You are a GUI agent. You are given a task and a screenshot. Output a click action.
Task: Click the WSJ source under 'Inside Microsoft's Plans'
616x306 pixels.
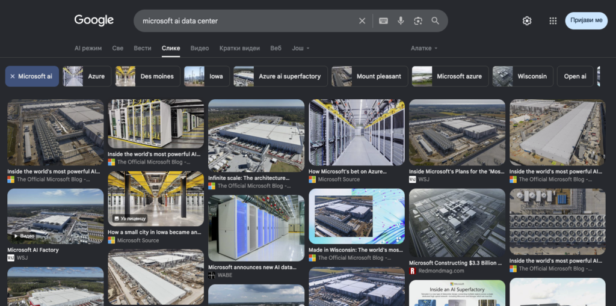(423, 179)
